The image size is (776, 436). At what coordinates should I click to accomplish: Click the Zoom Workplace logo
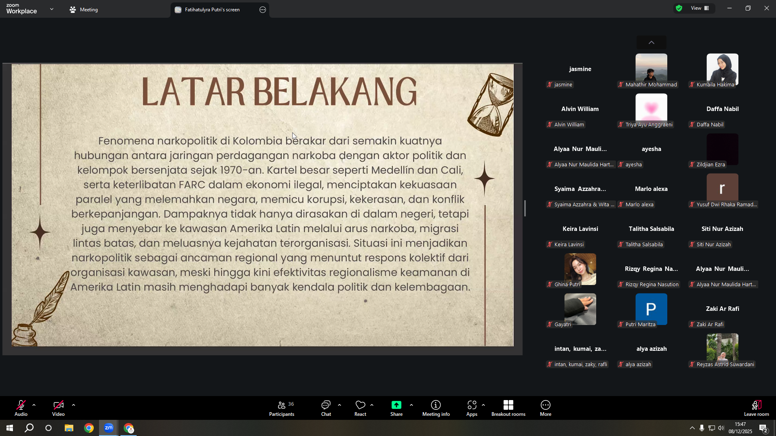pos(21,8)
